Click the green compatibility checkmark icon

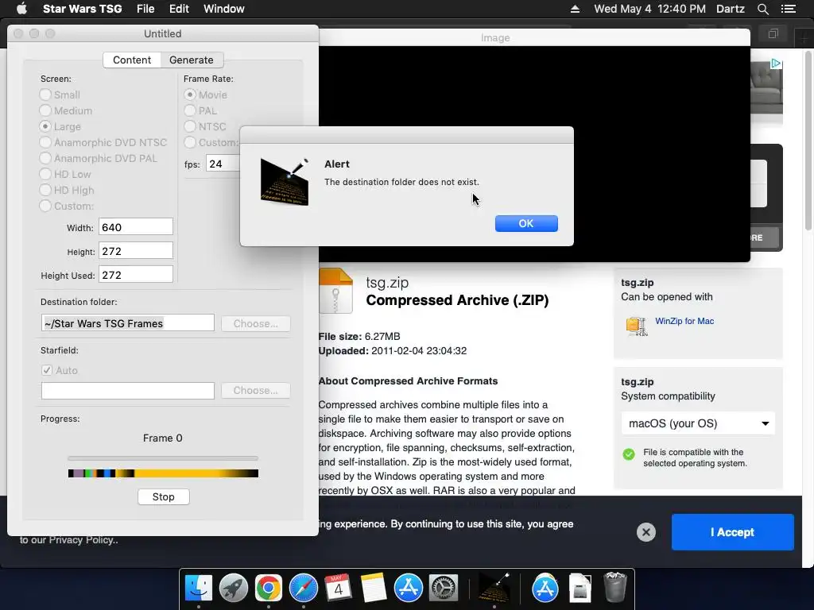coord(629,454)
